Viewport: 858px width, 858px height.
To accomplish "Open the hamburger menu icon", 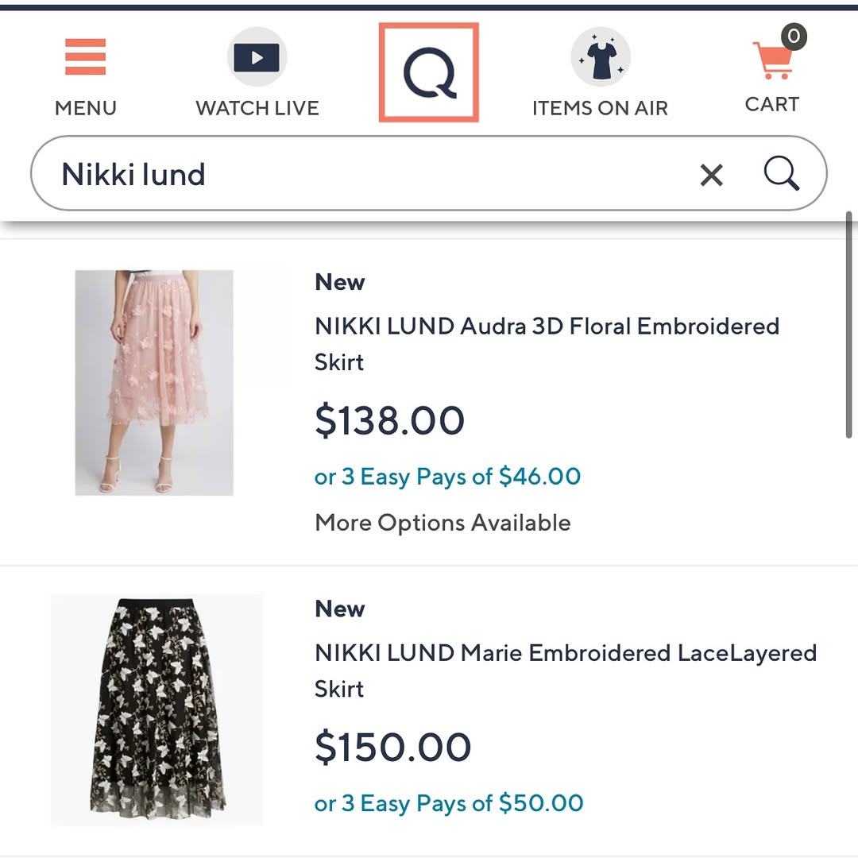I will (85, 57).
